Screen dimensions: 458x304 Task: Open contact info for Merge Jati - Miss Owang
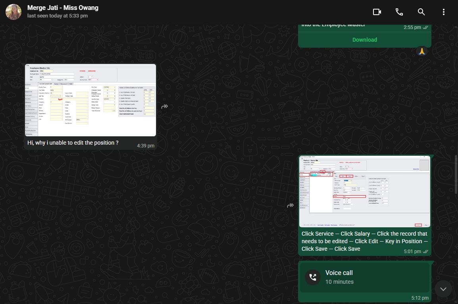pyautogui.click(x=63, y=8)
